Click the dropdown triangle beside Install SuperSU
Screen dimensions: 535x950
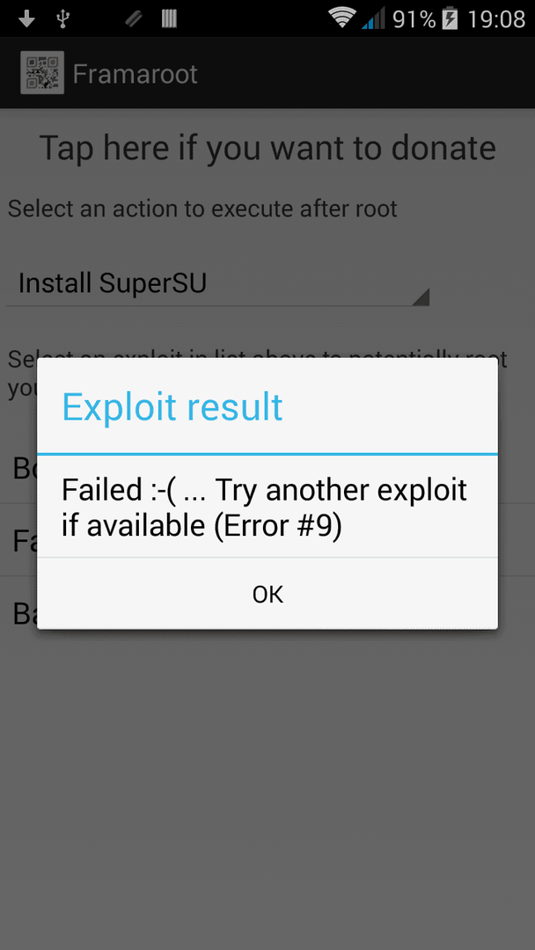[420, 297]
